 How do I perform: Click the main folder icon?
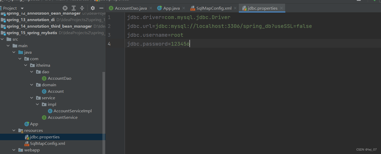[x=15, y=46]
